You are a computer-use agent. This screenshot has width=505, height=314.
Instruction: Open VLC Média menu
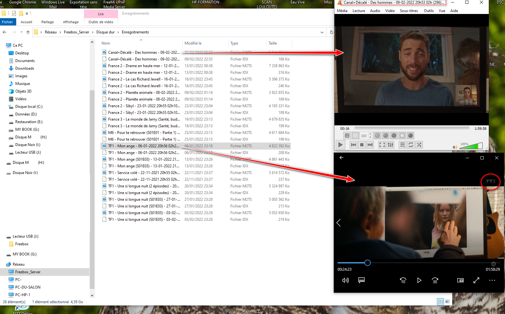point(342,11)
